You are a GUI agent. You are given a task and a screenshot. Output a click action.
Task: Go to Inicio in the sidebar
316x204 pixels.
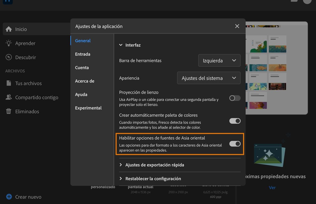click(x=37, y=29)
